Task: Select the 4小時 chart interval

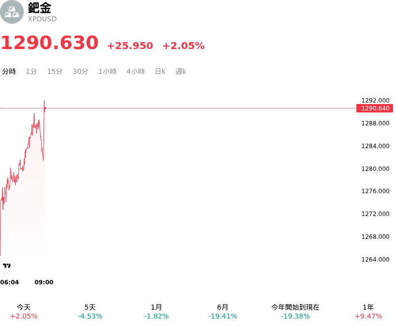Action: [136, 71]
